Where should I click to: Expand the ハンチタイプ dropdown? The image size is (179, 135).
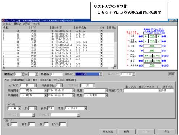pos(35,85)
